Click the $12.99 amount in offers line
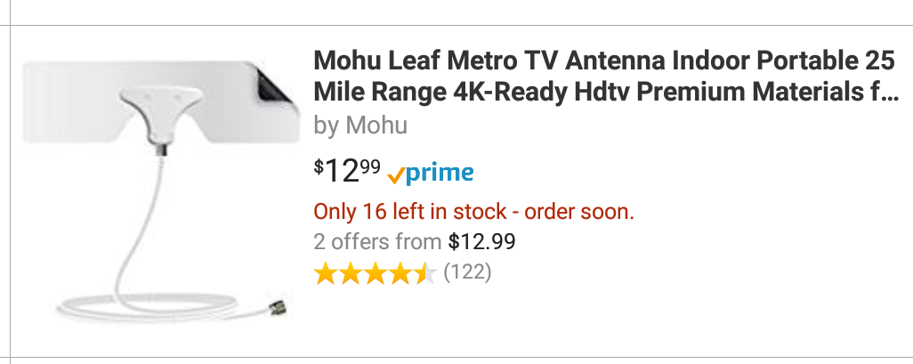913x364 pixels. 481,241
